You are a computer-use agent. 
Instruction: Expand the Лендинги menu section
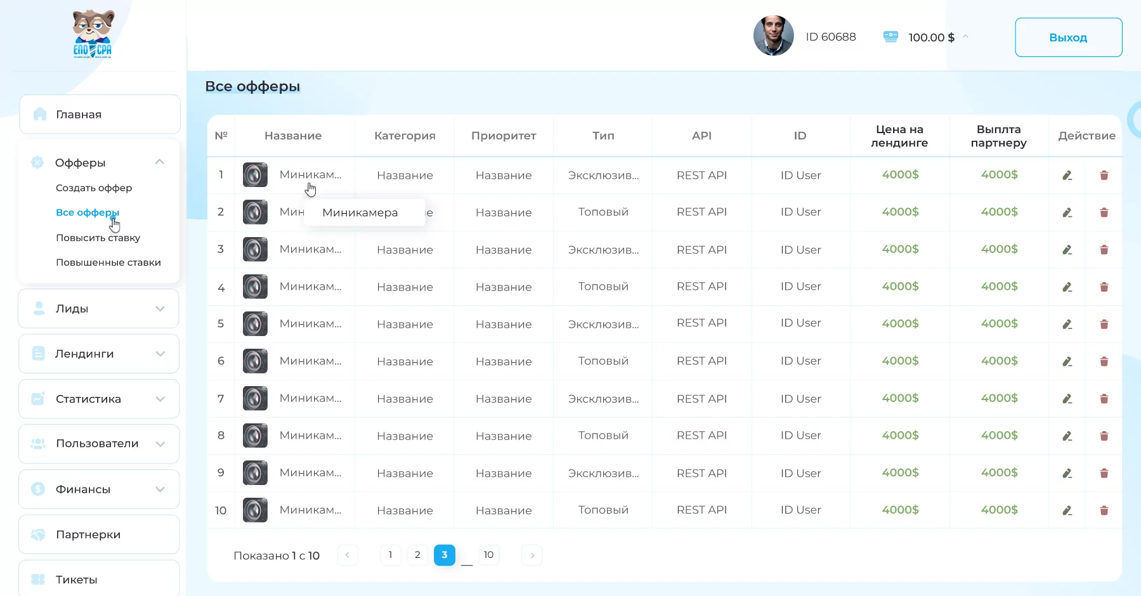(x=160, y=354)
